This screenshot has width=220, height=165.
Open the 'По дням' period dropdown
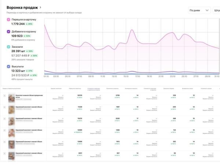(199, 10)
